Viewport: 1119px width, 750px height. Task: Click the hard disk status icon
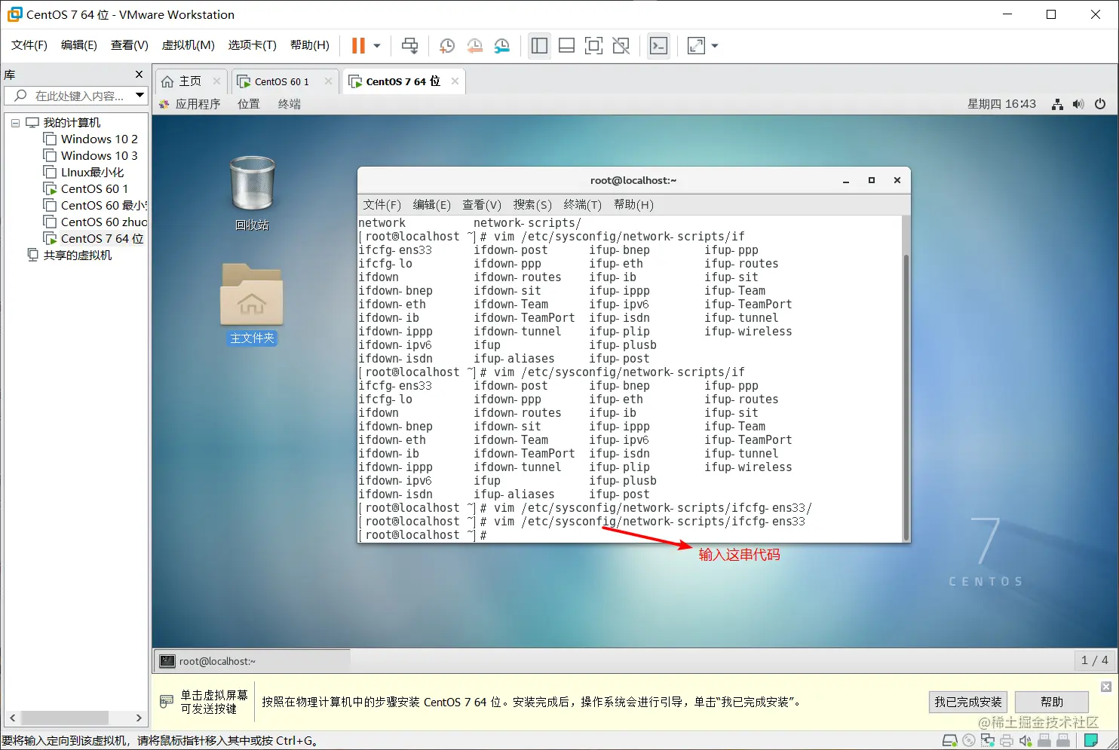[950, 741]
